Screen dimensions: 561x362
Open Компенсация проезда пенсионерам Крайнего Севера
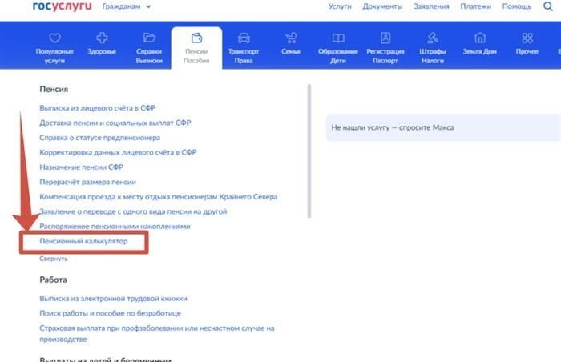click(159, 197)
